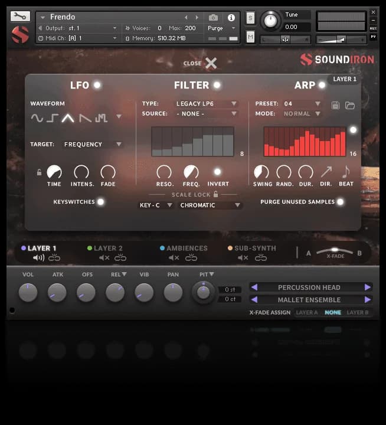Click the wrench icon in the Kontakt header
The height and width of the screenshot is (425, 386).
20,17
